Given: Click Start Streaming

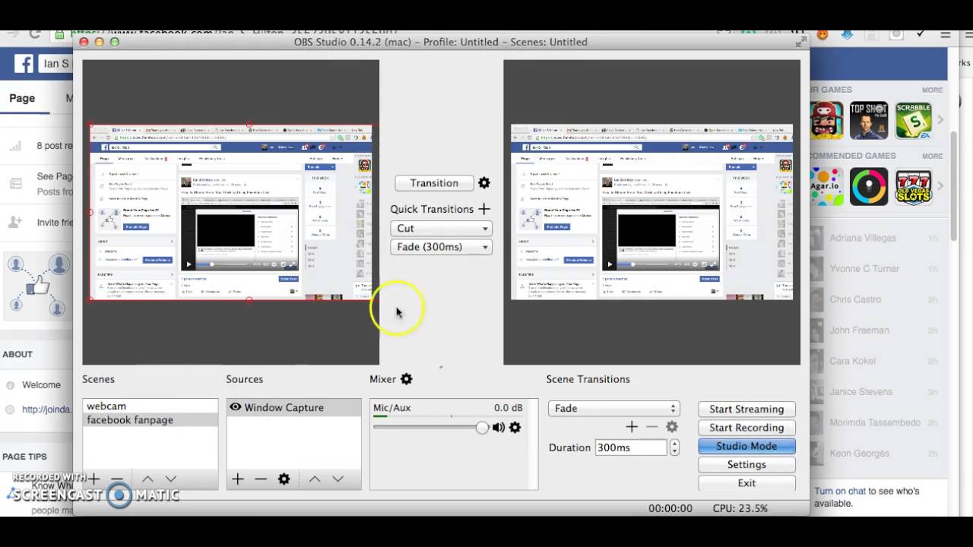Looking at the screenshot, I should click(x=746, y=409).
